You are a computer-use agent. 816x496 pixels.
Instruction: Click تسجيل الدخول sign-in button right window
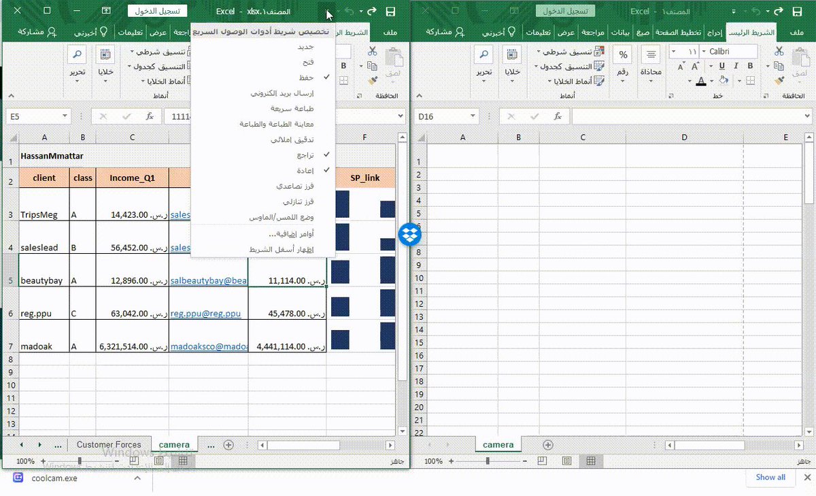(565, 11)
